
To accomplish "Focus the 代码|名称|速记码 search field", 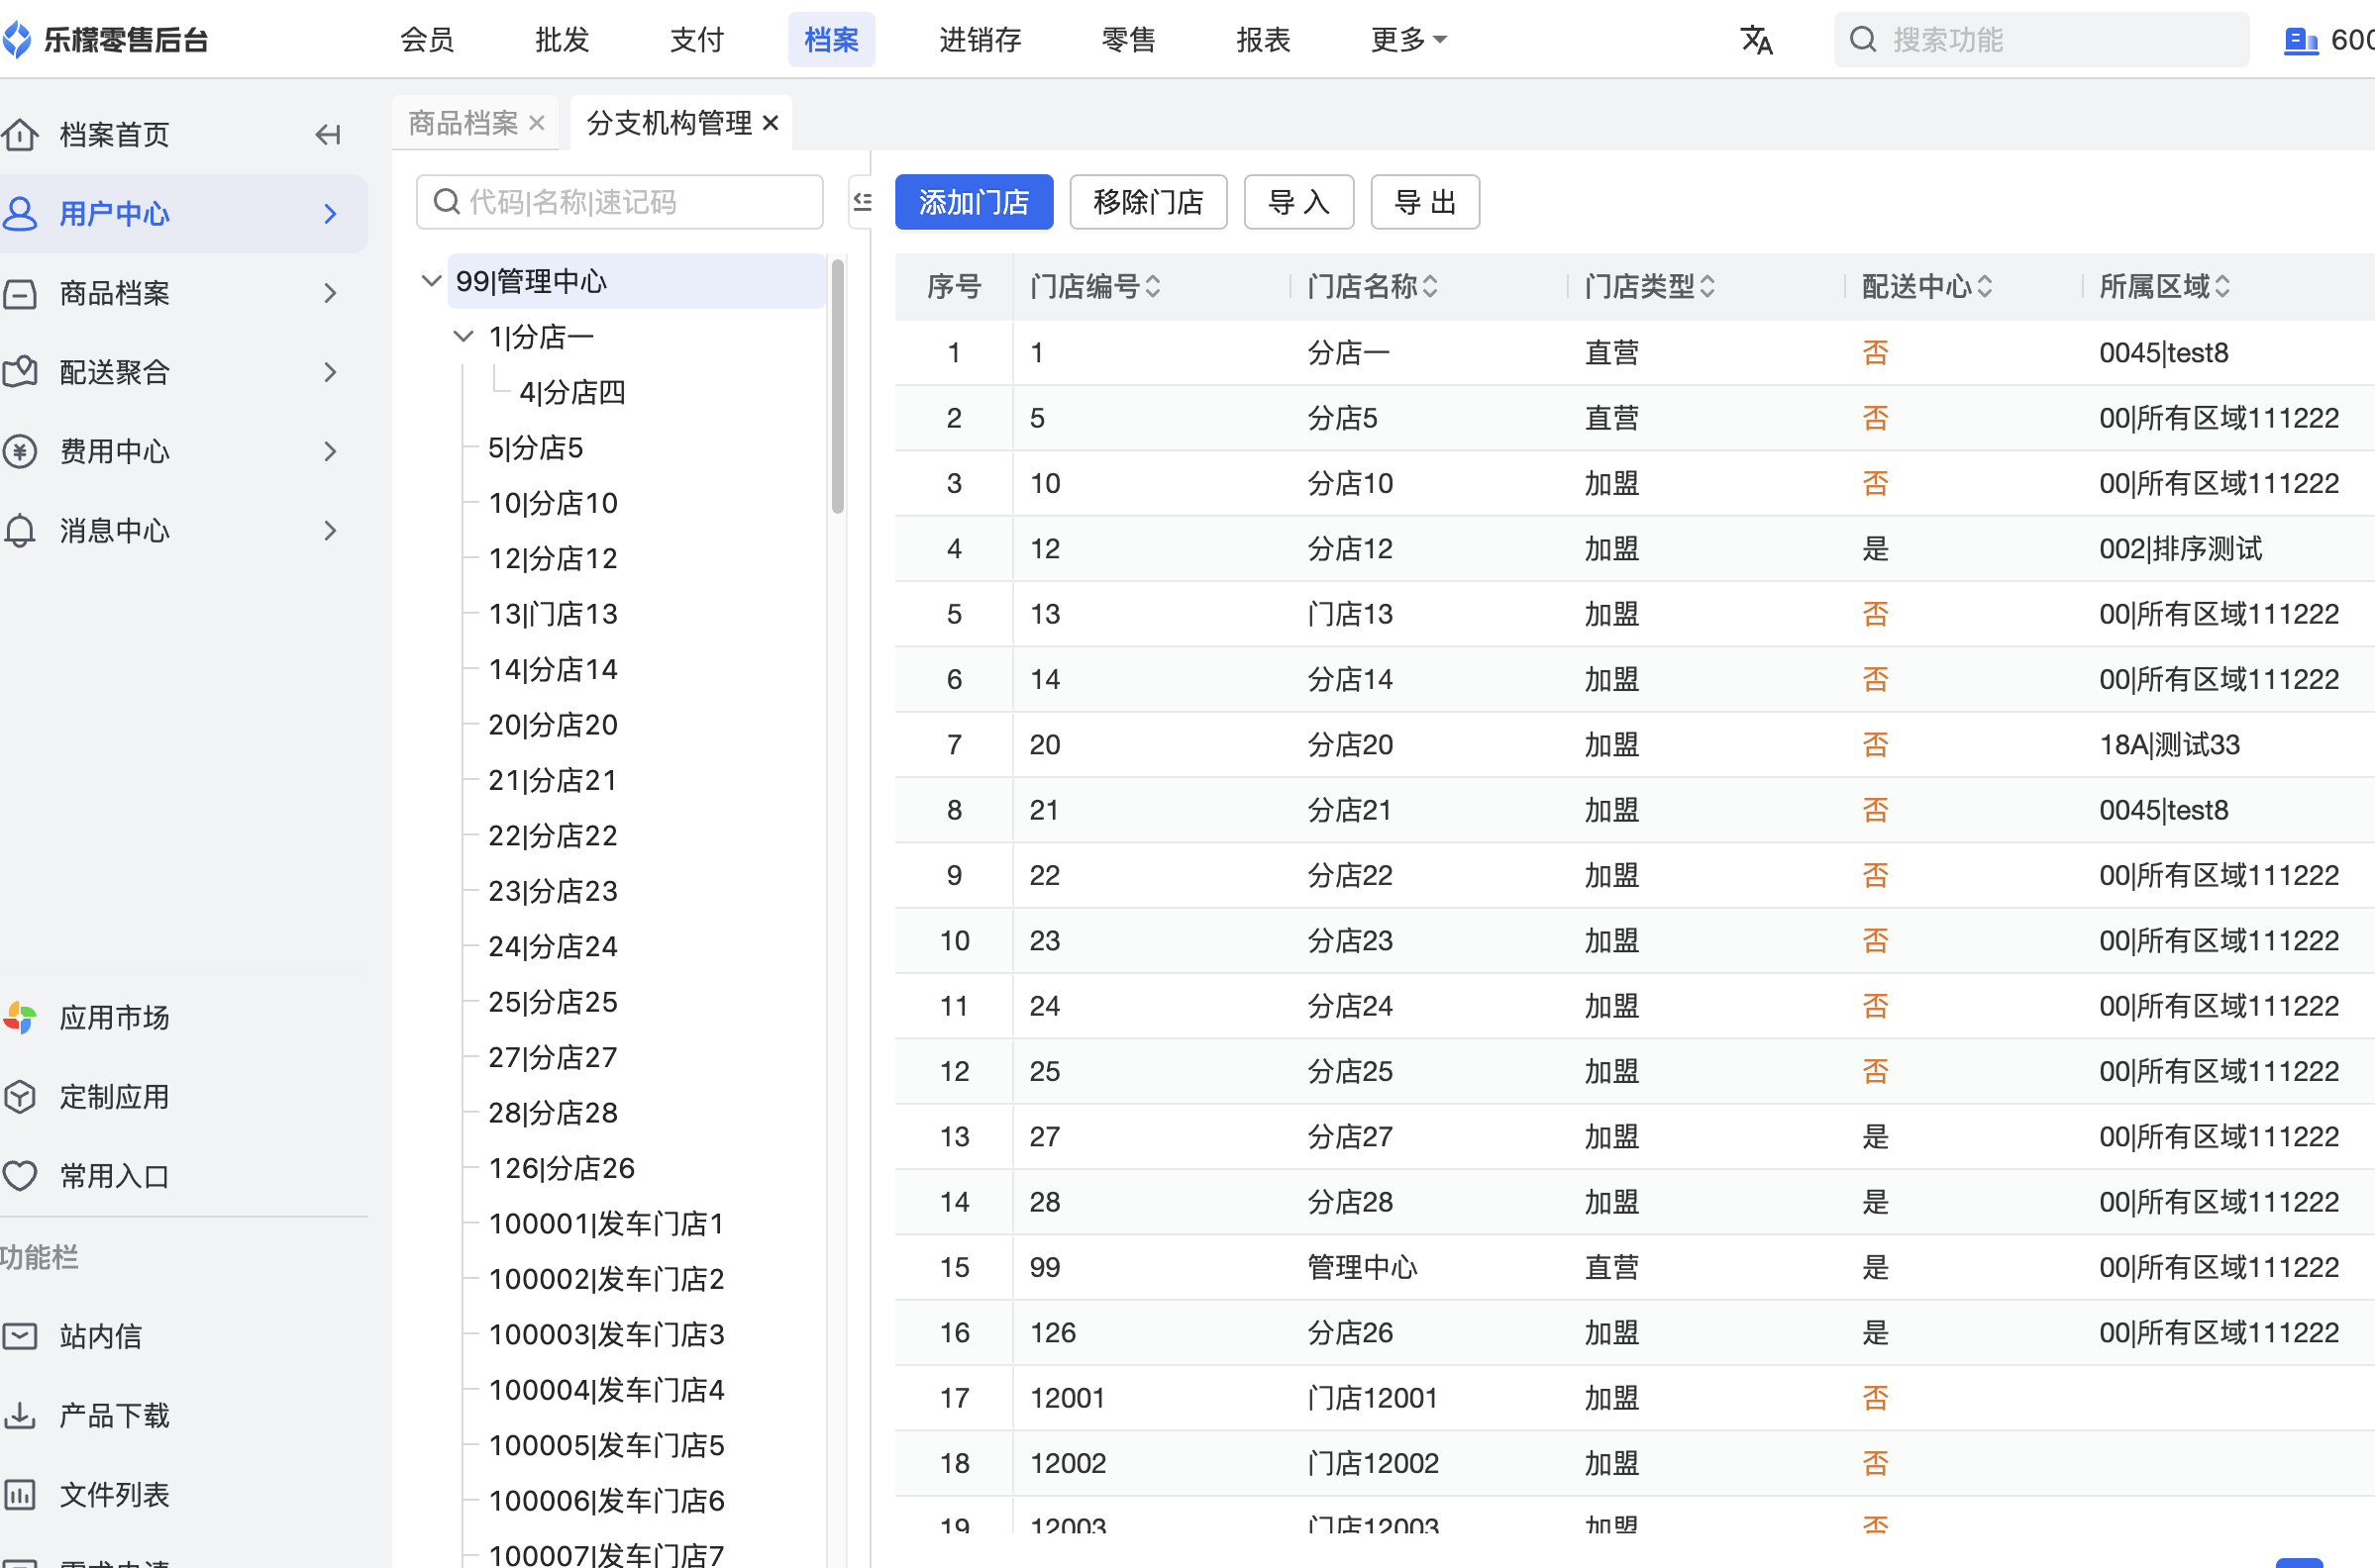I will (x=619, y=202).
